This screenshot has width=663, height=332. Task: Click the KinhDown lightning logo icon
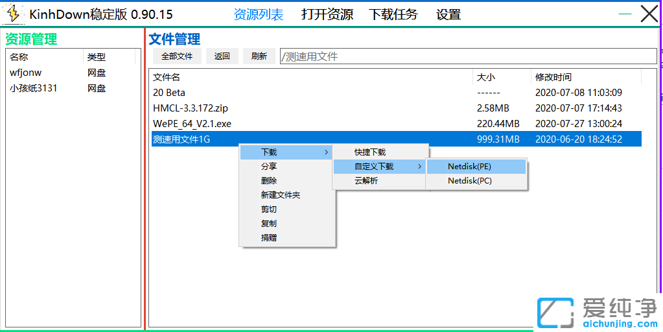click(14, 14)
